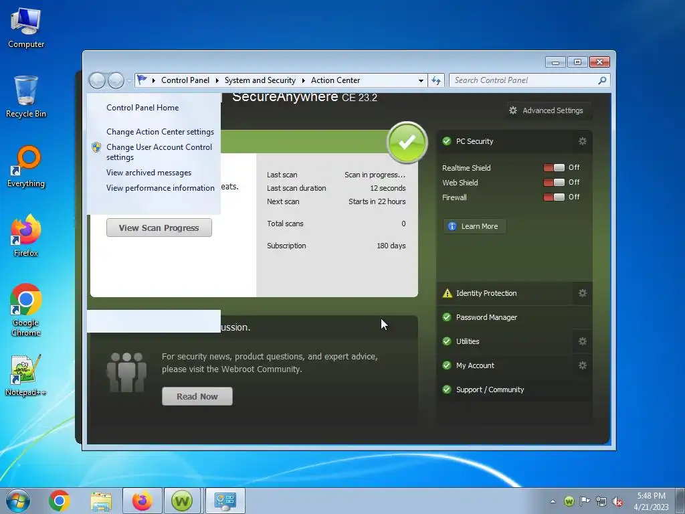Click the Read Now button

pos(197,396)
